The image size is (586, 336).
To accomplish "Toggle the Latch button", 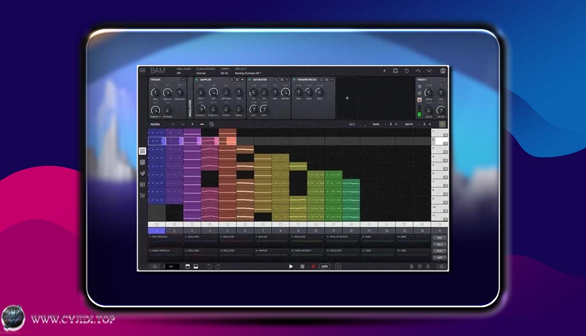I will pyautogui.click(x=324, y=266).
